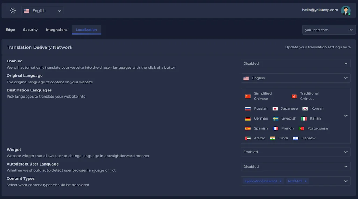Select the Localization tab

pyautogui.click(x=86, y=30)
